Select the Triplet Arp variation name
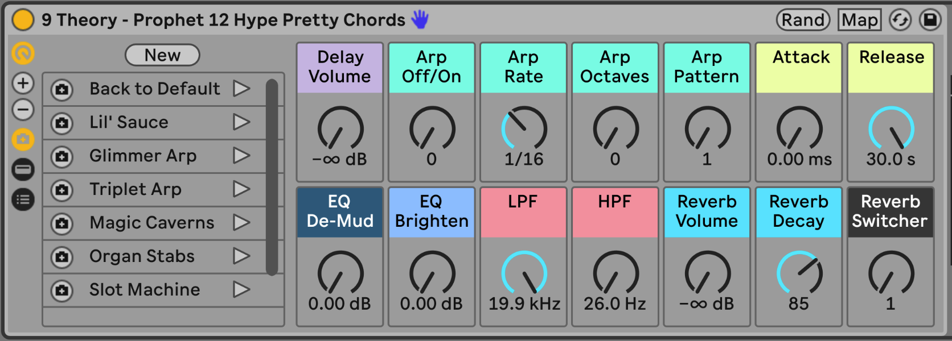The width and height of the screenshot is (952, 341). [x=136, y=189]
